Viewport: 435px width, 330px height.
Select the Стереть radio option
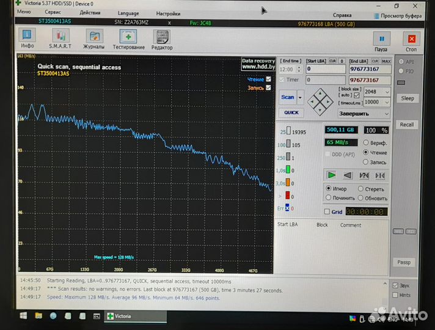[360, 189]
